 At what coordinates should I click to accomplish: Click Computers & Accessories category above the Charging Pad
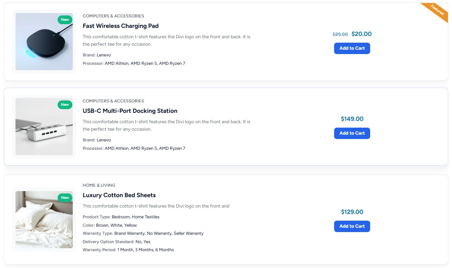coord(113,16)
